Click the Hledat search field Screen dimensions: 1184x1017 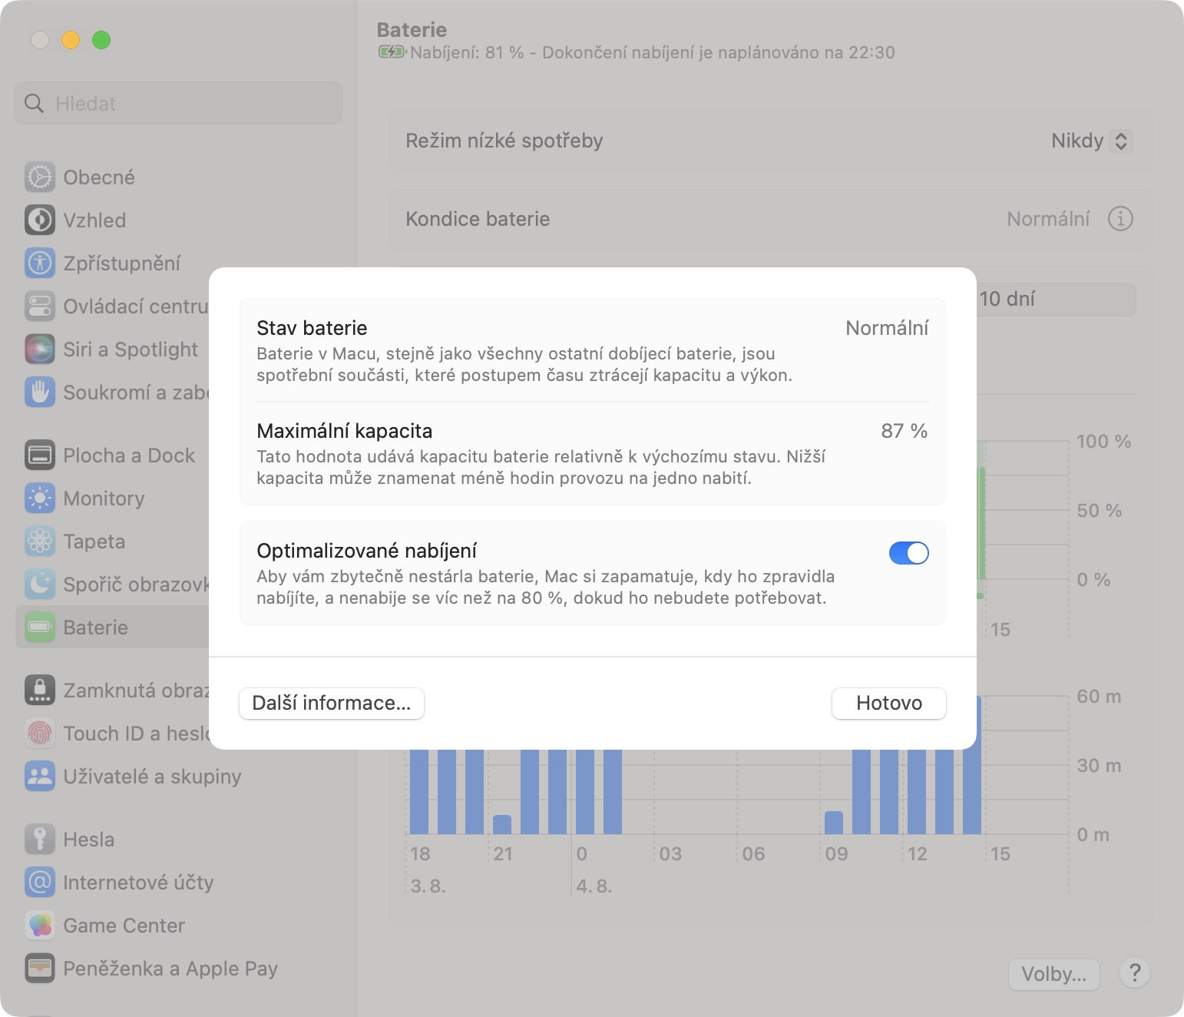pos(178,104)
